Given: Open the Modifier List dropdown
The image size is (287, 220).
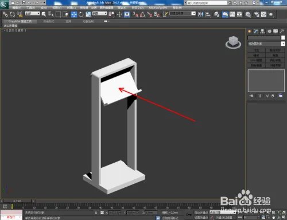Looking at the screenshot, I should pos(266,44).
